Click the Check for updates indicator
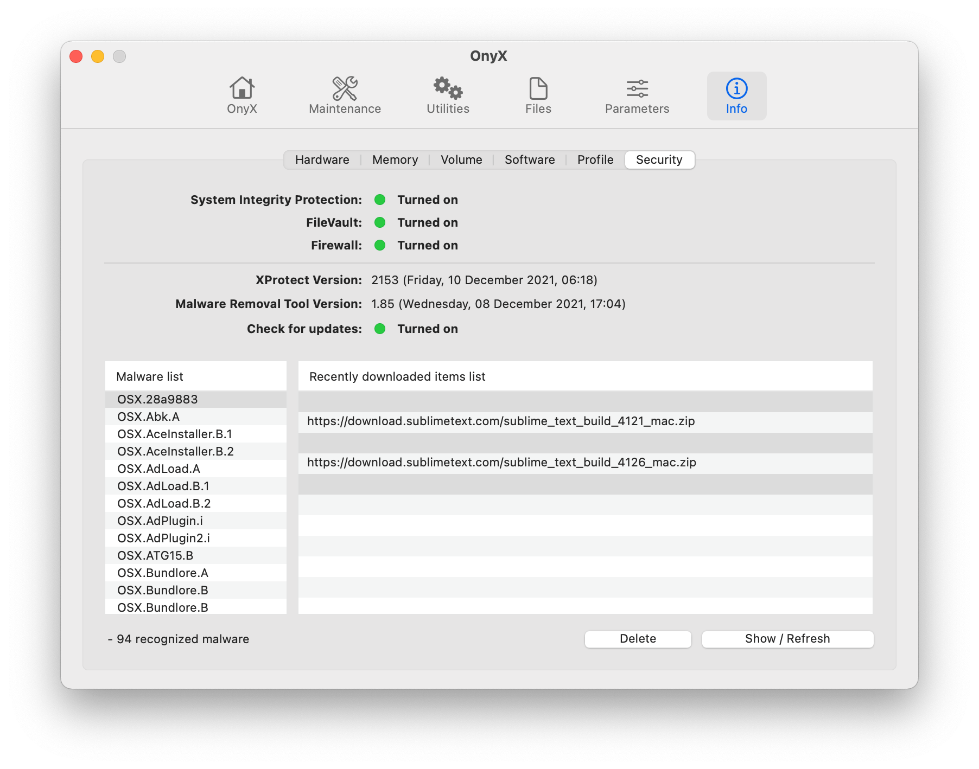The height and width of the screenshot is (769, 979). (x=380, y=329)
